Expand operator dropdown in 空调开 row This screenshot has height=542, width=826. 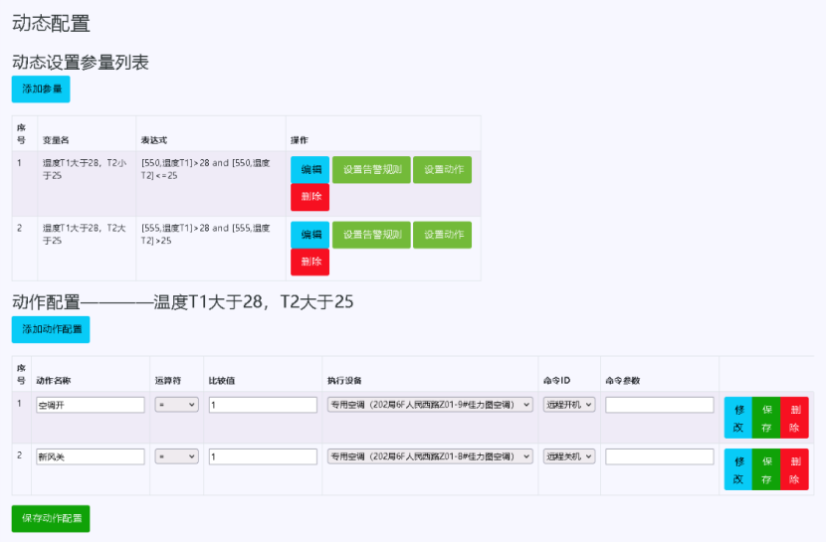(x=177, y=405)
